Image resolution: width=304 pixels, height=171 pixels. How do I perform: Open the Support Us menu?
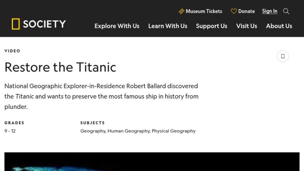[x=211, y=26]
